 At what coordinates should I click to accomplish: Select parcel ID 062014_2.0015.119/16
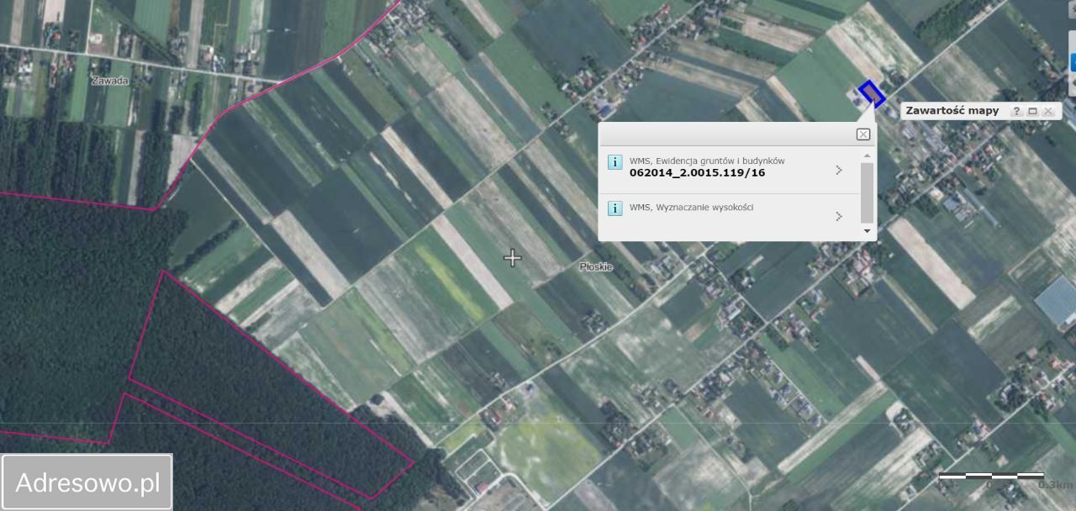[697, 173]
